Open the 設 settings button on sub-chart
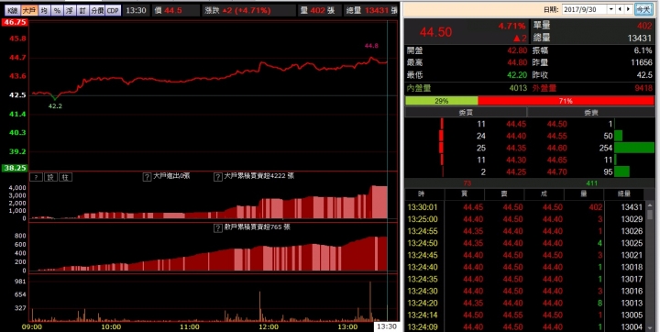The height and width of the screenshot is (332, 660). coord(51,177)
